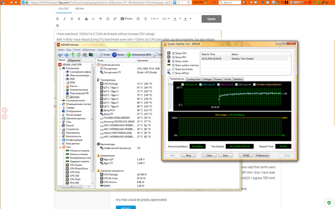Click the insert emoticon smiley icon

108,19
